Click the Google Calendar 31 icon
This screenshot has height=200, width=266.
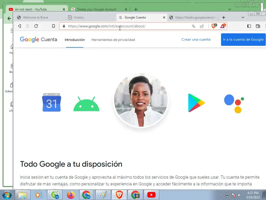[52, 102]
